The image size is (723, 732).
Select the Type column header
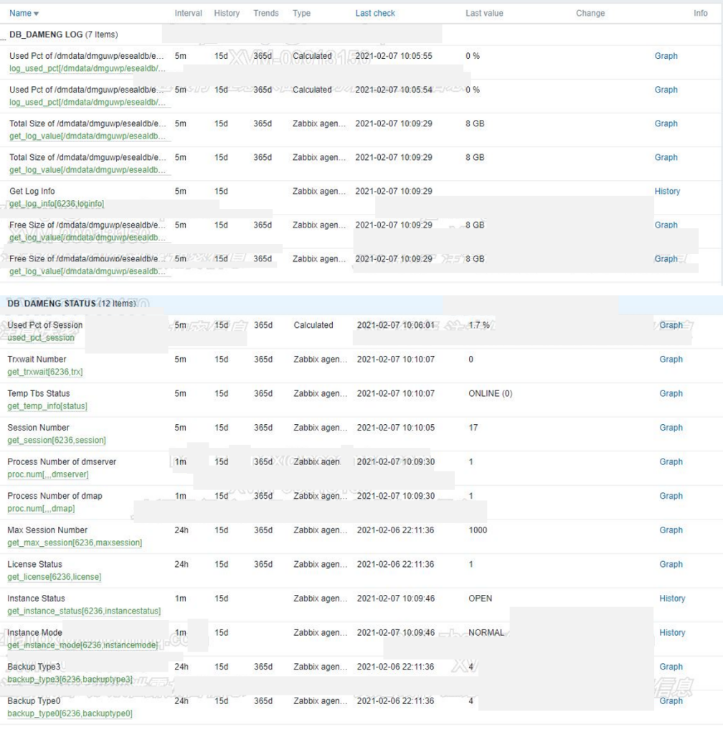(x=301, y=14)
